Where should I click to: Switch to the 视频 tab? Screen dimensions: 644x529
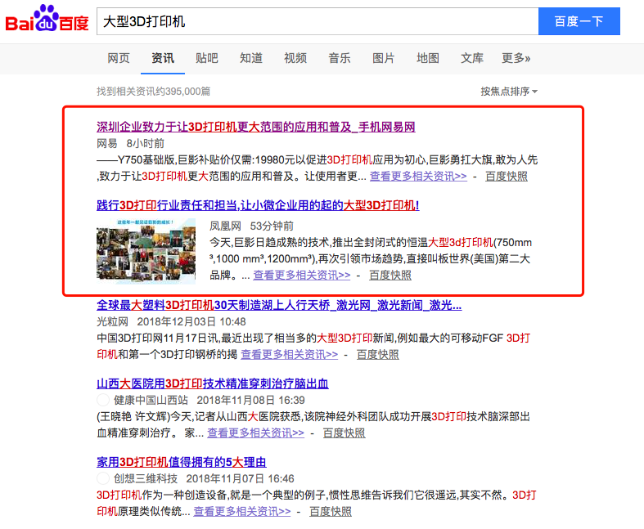[x=295, y=58]
